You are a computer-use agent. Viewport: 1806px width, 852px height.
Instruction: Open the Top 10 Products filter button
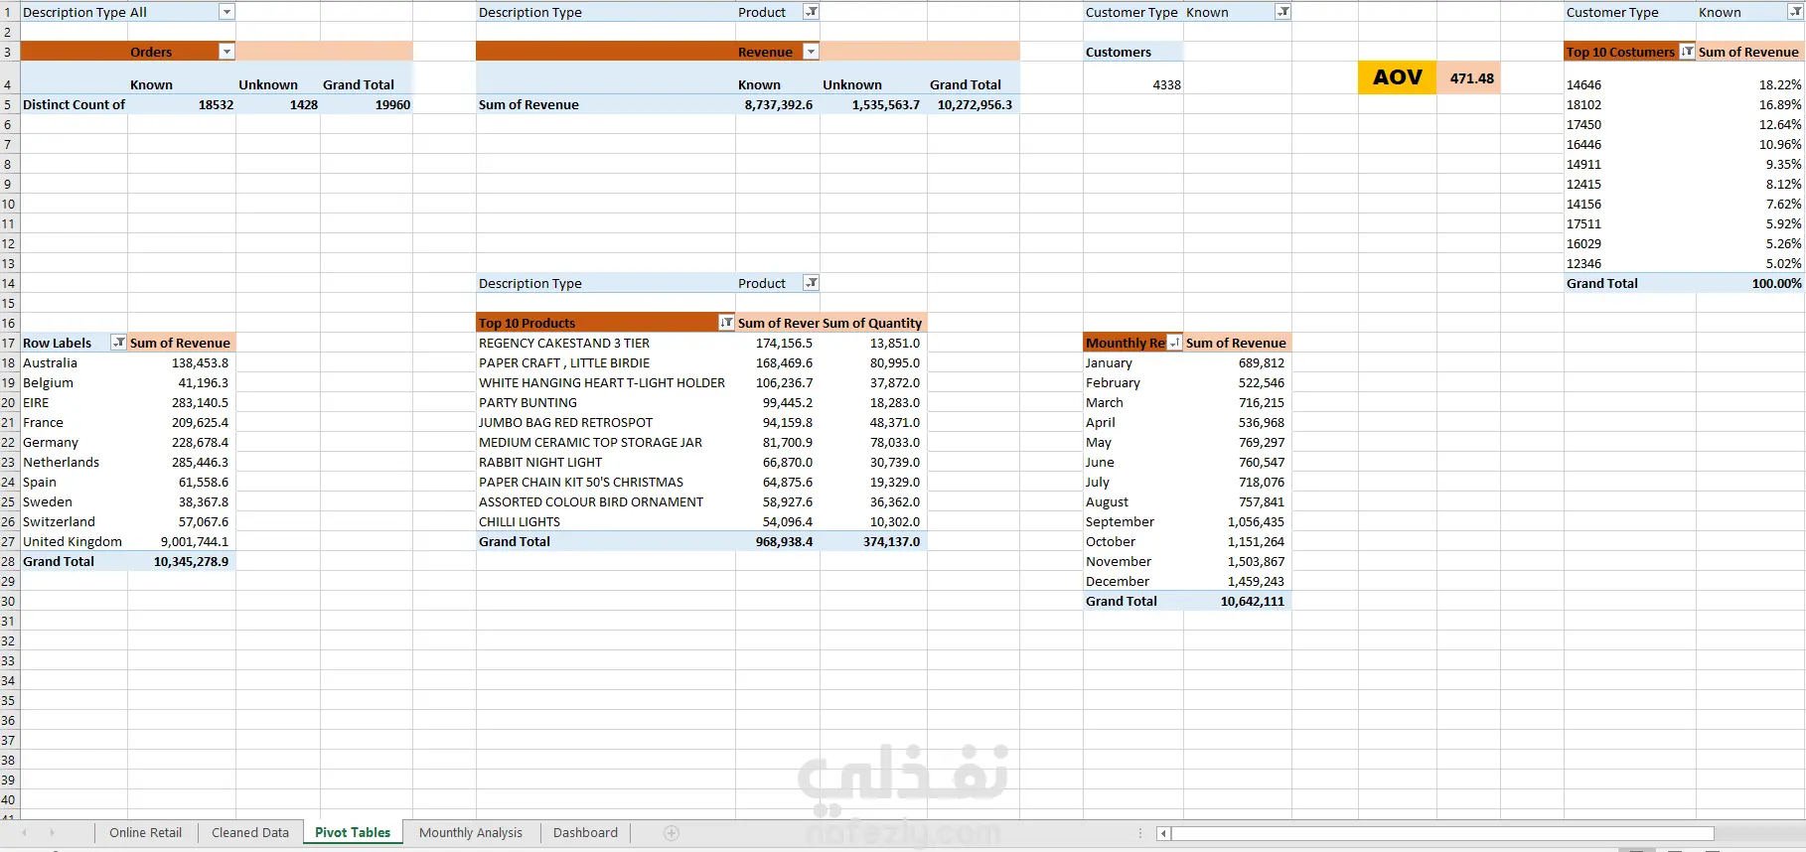pos(727,323)
